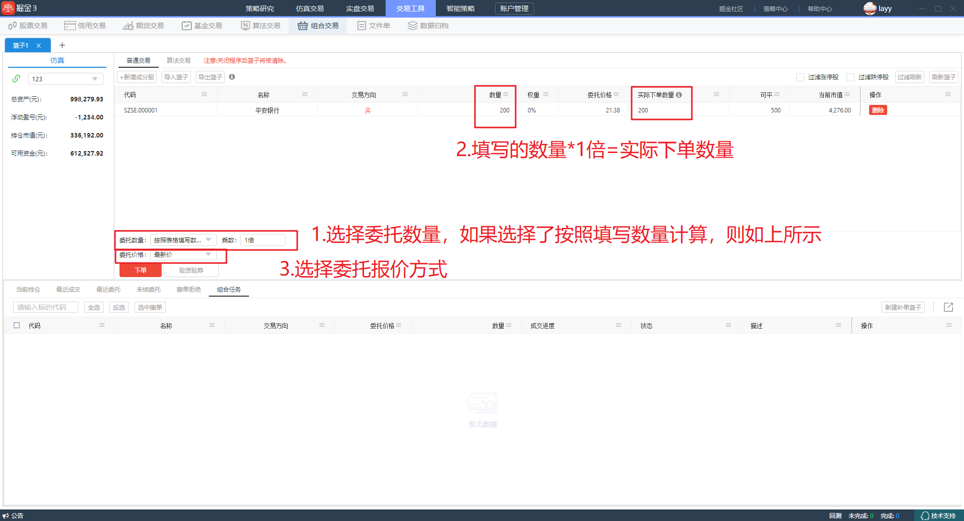
Task: Expand the account 123 dropdown
Action: [94, 79]
